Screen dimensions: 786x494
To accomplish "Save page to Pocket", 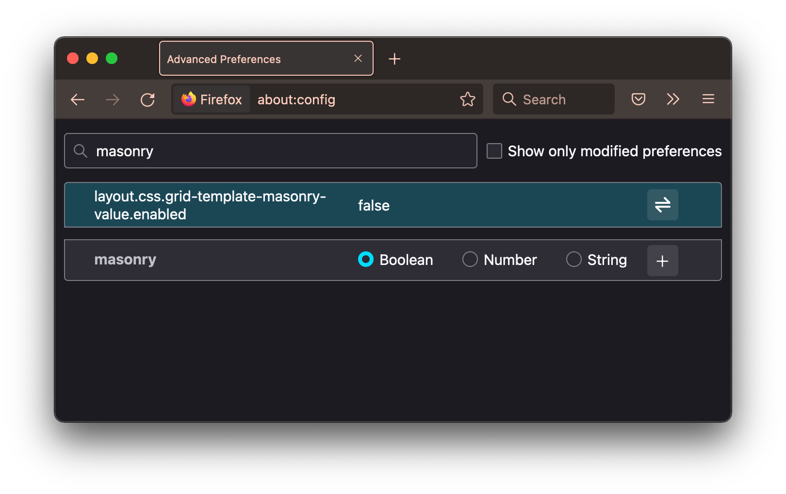I will (639, 99).
